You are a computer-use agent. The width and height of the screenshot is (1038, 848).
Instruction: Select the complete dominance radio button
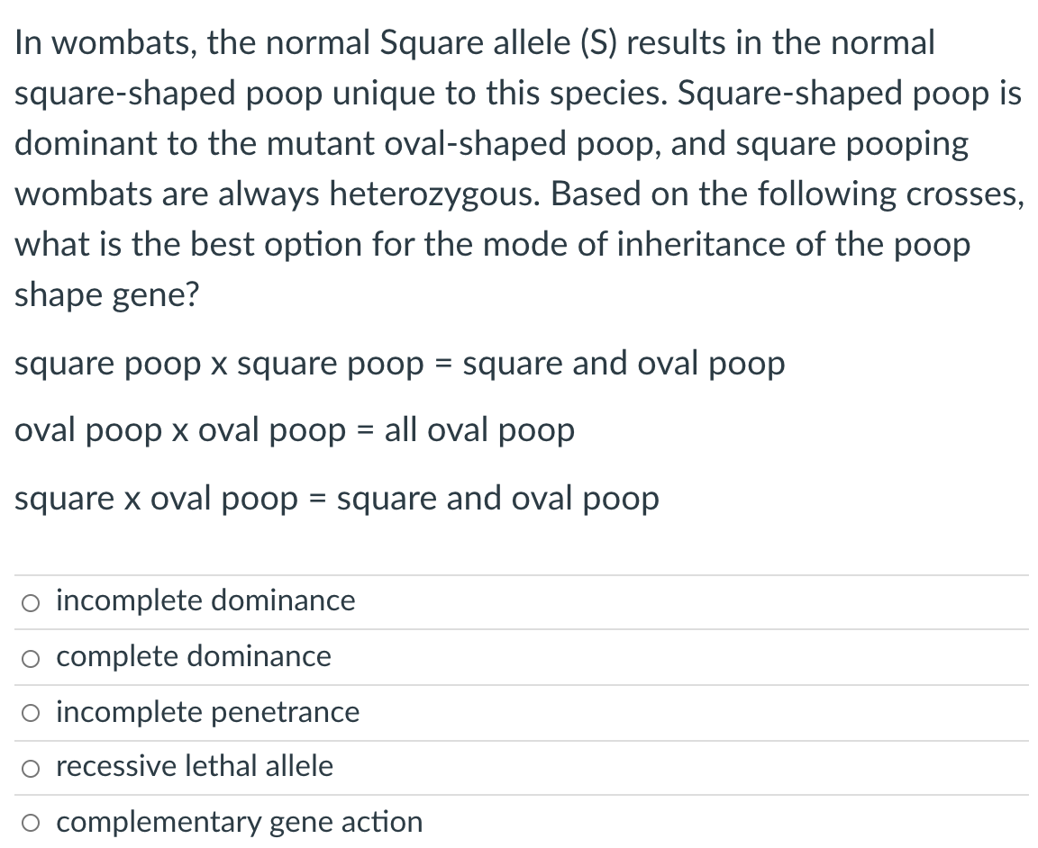click(x=30, y=657)
